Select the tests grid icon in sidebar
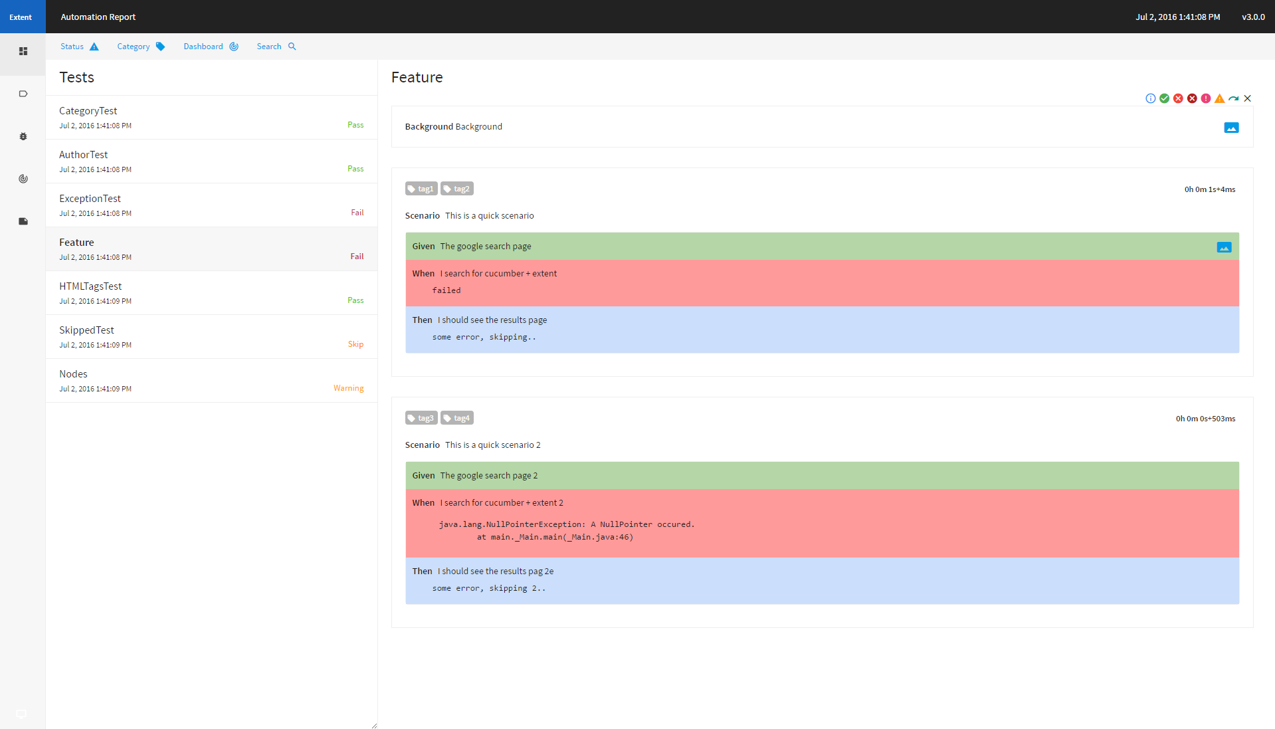 pos(23,51)
